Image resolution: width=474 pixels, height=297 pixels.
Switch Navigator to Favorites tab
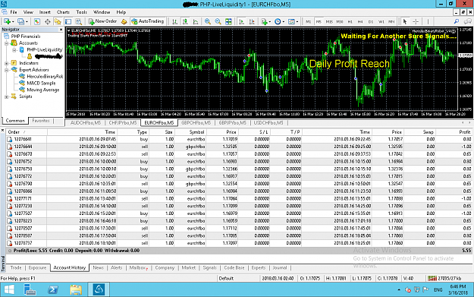pos(40,121)
